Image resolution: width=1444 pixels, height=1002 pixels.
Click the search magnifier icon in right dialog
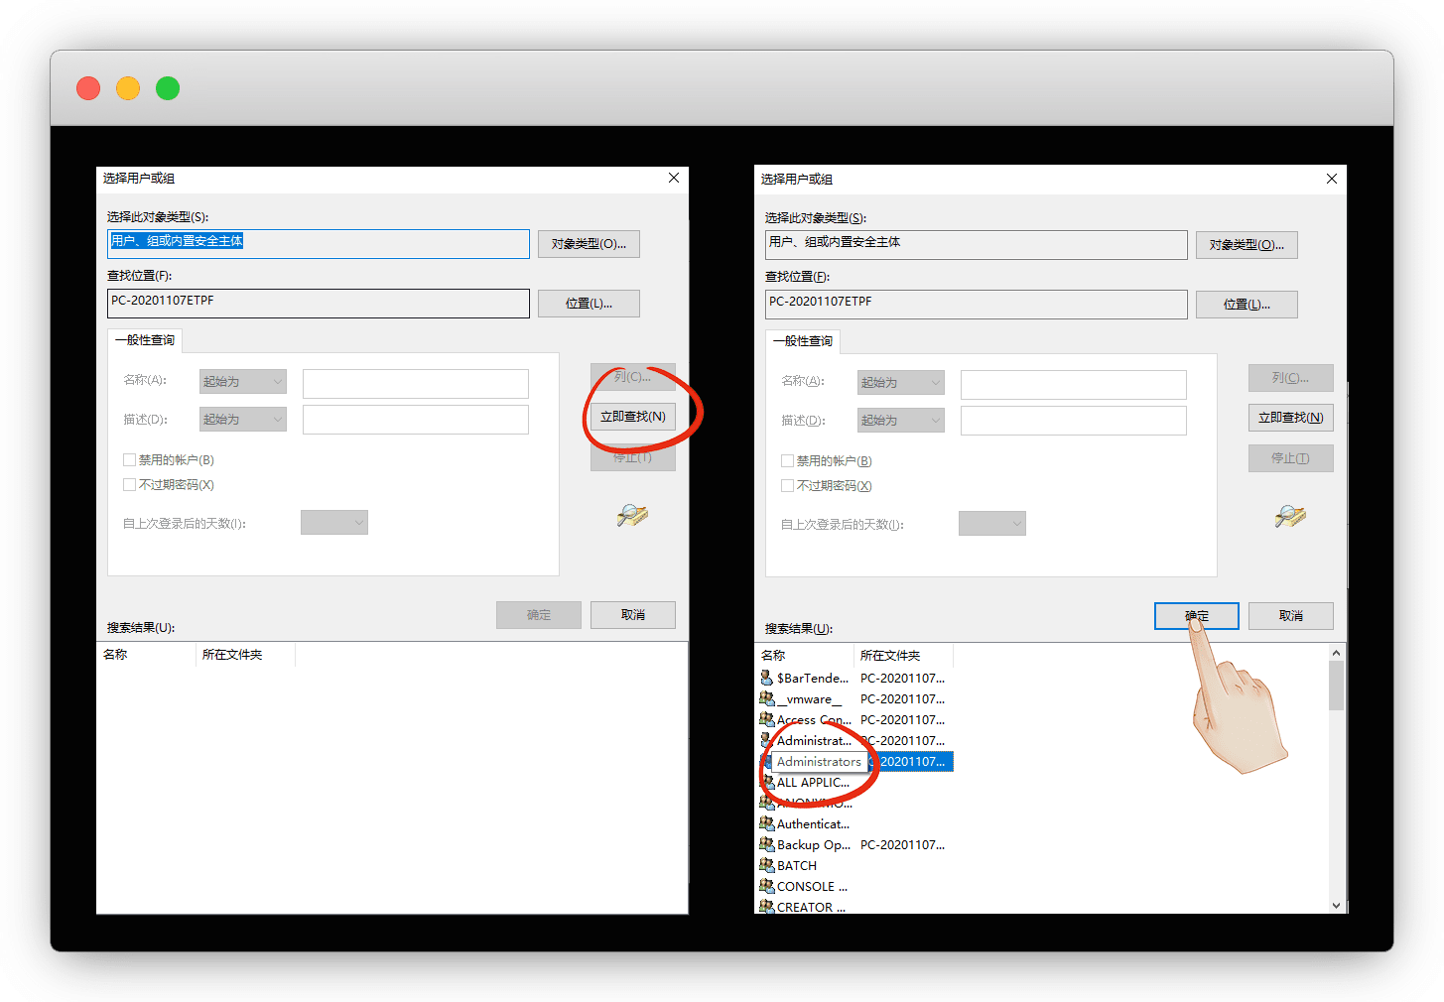pyautogui.click(x=1290, y=516)
